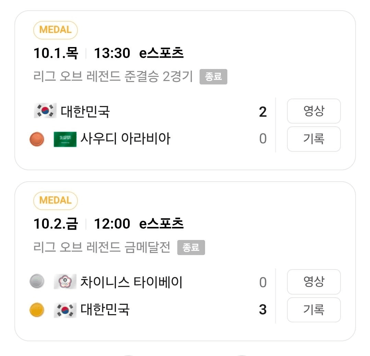Click the MEDAL badge on the 10.1 match
Viewport: 370px width, 356px height.
[56, 30]
